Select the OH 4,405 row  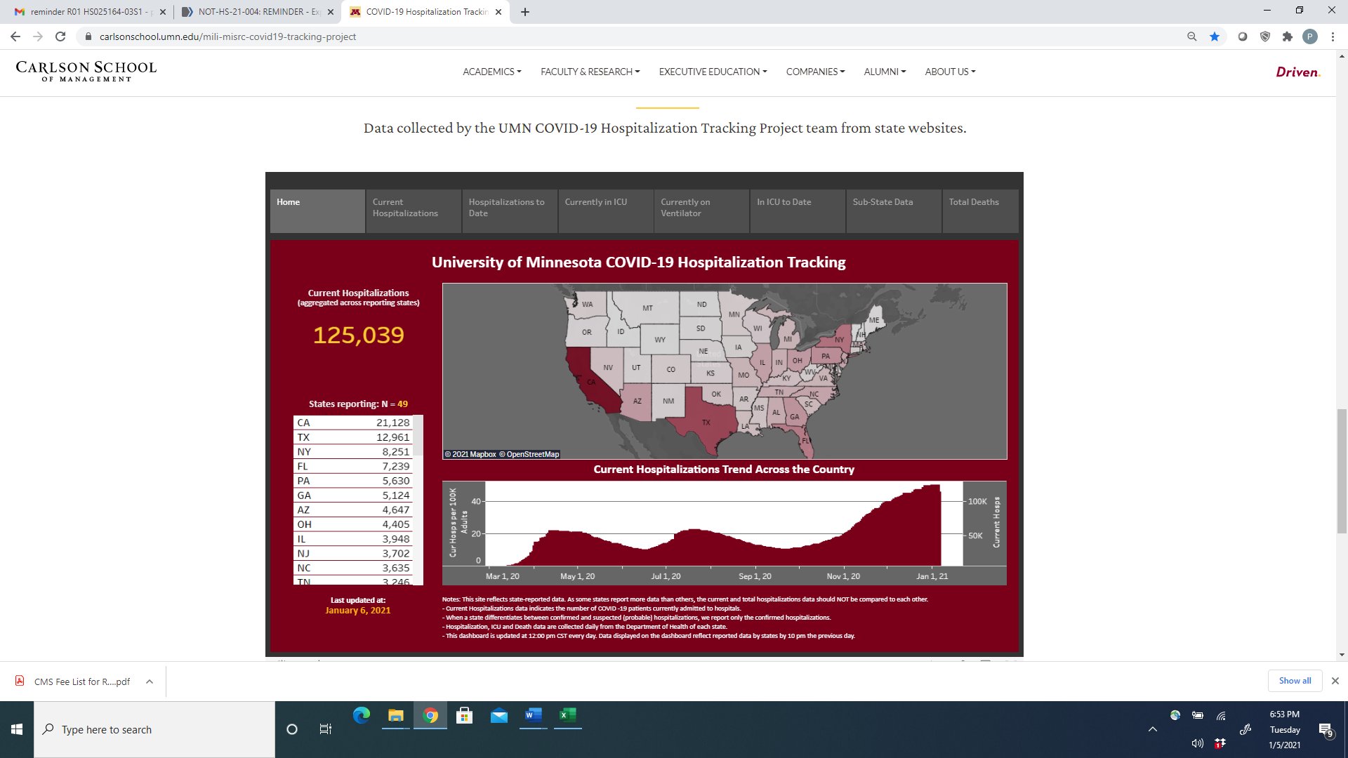click(x=353, y=524)
